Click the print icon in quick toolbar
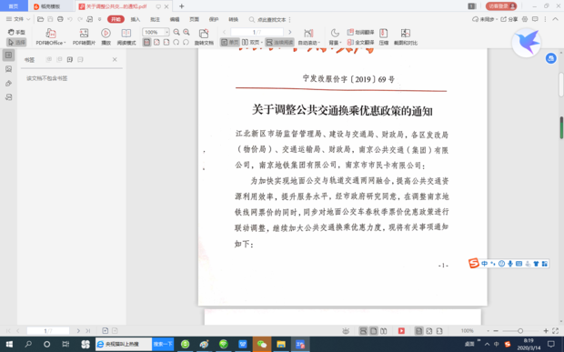Viewport: 564px width, 352px height. pyautogui.click(x=60, y=19)
